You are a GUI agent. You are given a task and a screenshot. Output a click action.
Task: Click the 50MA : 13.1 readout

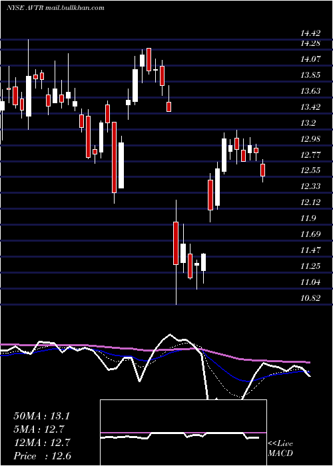coord(41,416)
